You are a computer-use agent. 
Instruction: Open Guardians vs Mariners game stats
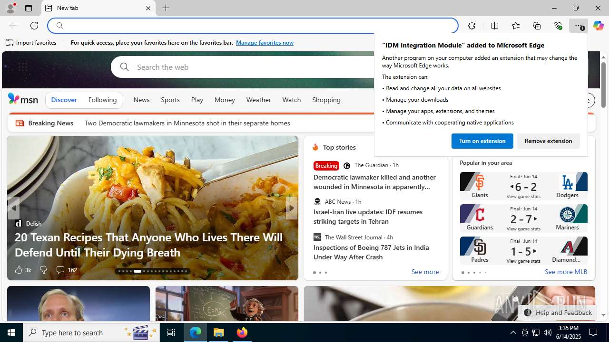(x=523, y=228)
